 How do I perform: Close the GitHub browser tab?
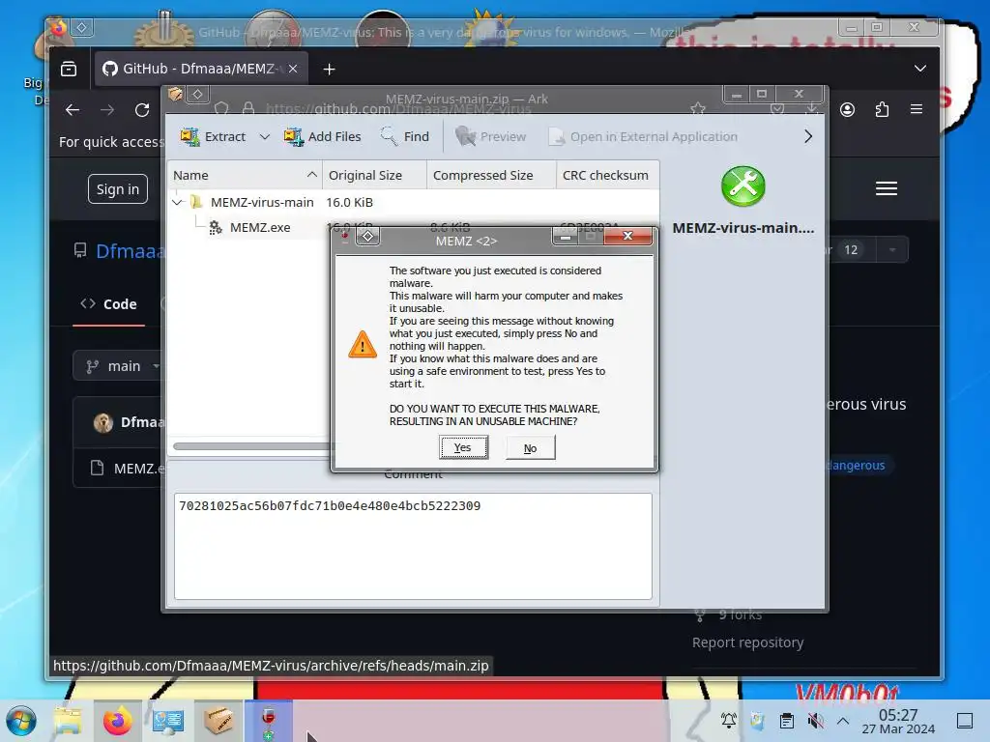tap(293, 69)
